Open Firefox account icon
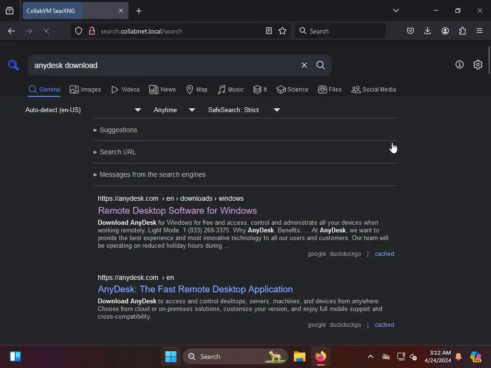 point(445,31)
